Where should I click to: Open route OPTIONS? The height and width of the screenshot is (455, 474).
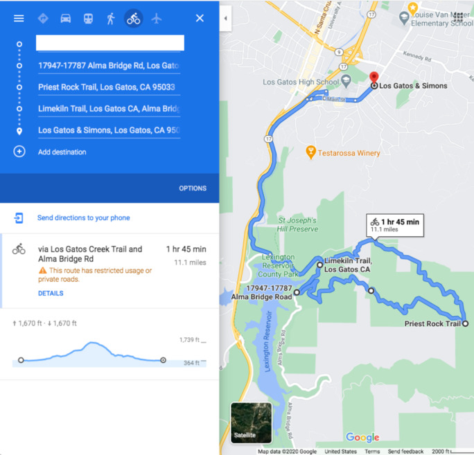[193, 188]
